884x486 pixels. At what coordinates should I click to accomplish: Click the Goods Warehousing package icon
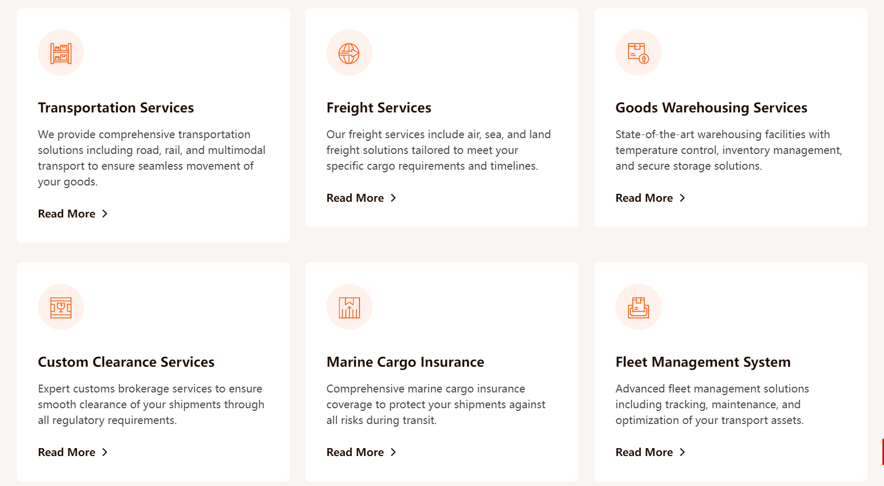click(638, 53)
